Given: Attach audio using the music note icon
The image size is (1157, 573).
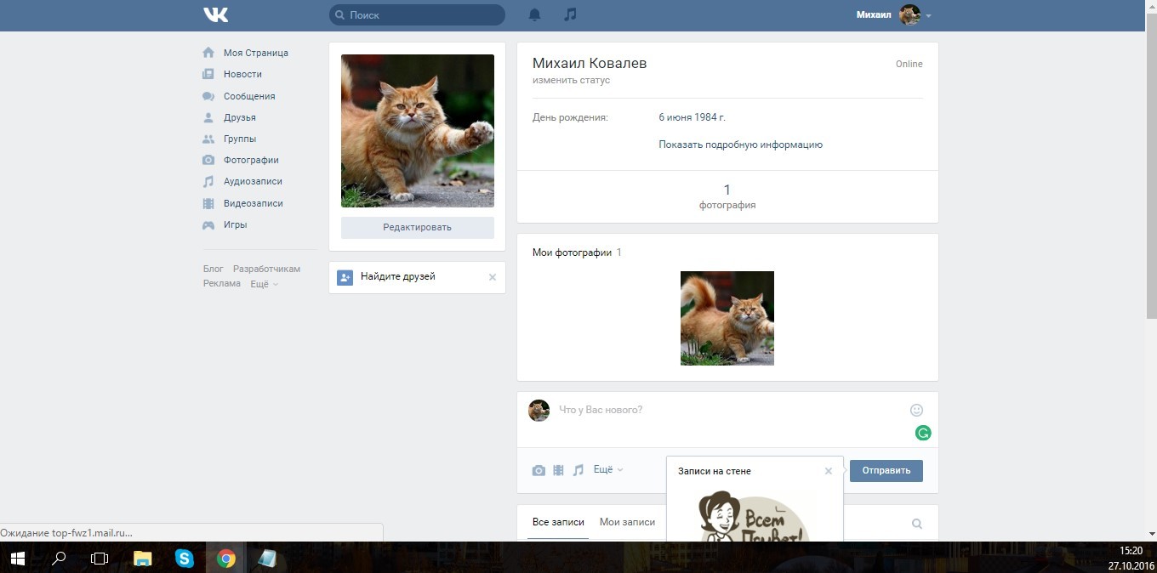Looking at the screenshot, I should click(x=578, y=470).
